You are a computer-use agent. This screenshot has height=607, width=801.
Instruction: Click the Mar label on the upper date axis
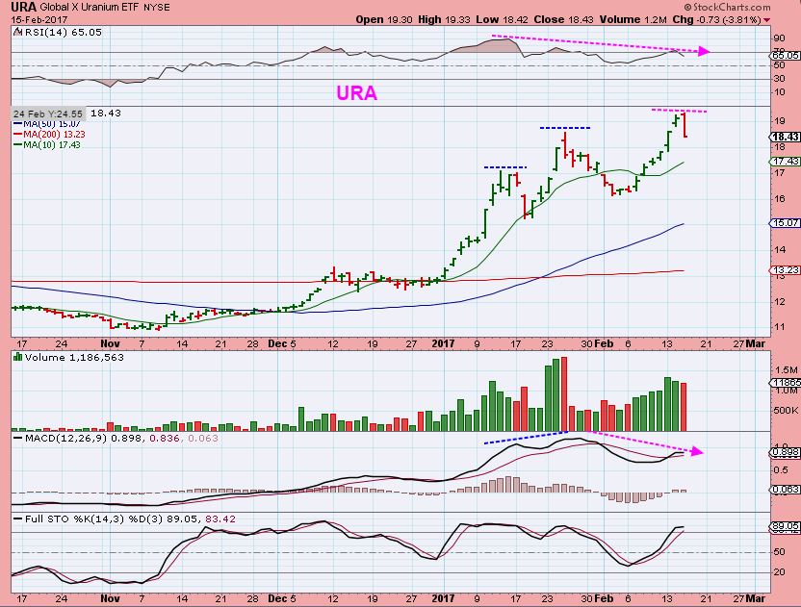click(755, 343)
